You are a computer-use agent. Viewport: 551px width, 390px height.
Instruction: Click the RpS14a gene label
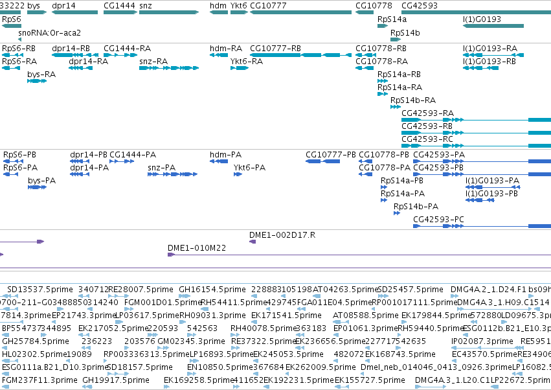392,19
